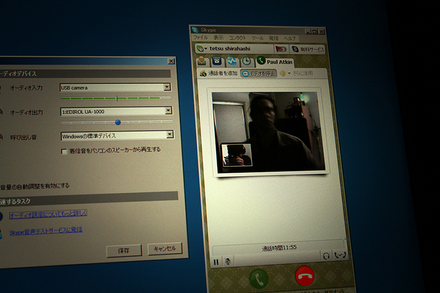Image resolution: width=440 pixels, height=293 pixels.
Task: End the call with red hangup button
Action: (305, 275)
